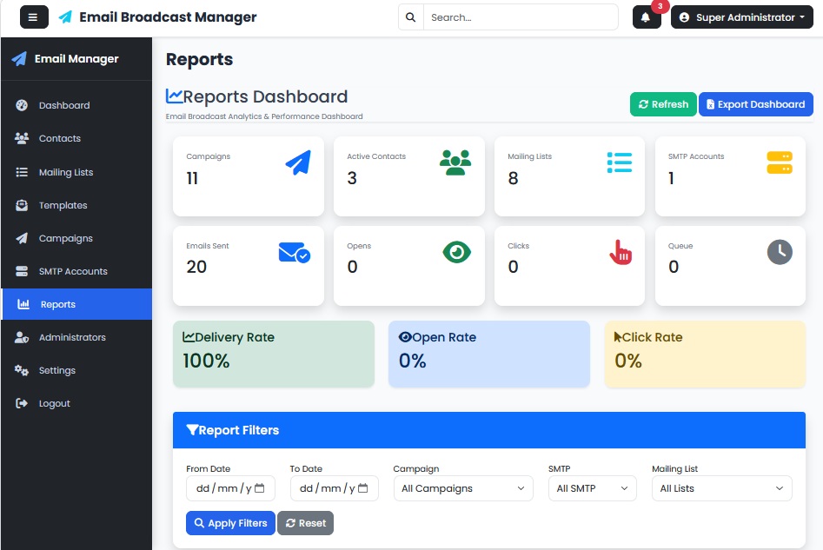Click the Apply Filters button
The height and width of the screenshot is (550, 823).
pos(230,523)
